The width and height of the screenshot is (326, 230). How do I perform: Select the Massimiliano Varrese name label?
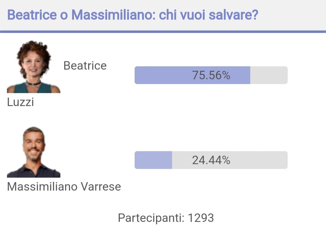64,186
